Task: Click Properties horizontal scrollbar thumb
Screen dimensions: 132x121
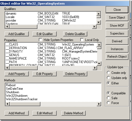Action: pyautogui.click(x=24, y=68)
